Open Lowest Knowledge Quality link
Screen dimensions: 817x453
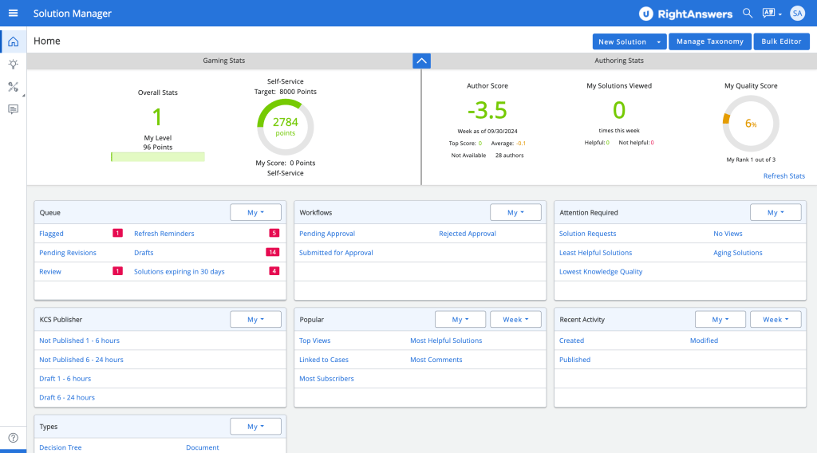point(601,272)
